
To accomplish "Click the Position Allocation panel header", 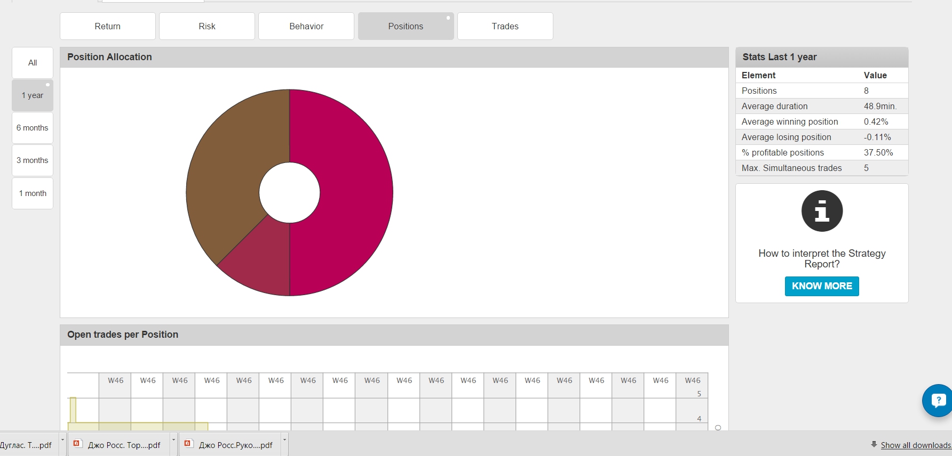I will point(394,57).
